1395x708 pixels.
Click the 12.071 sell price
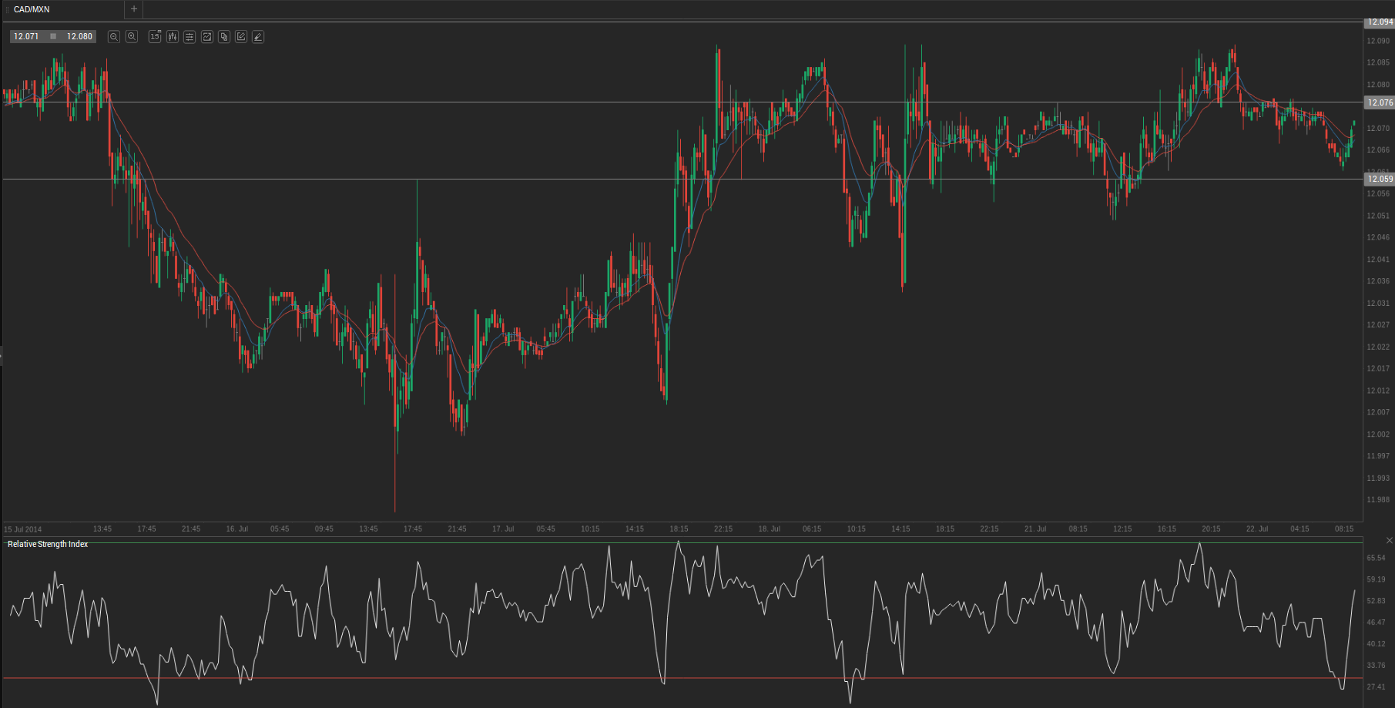[26, 36]
